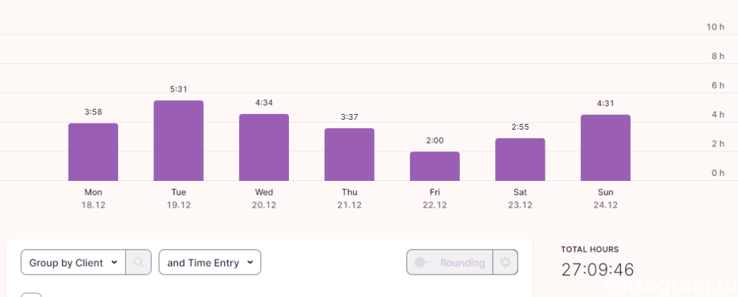Click the Saturday 2:55 bar
The image size is (738, 297).
(x=520, y=159)
